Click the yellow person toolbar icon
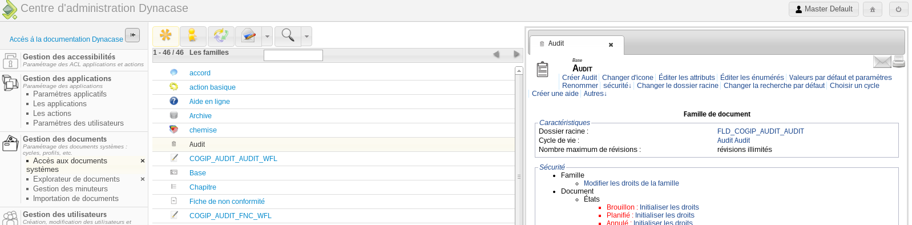 (x=193, y=36)
